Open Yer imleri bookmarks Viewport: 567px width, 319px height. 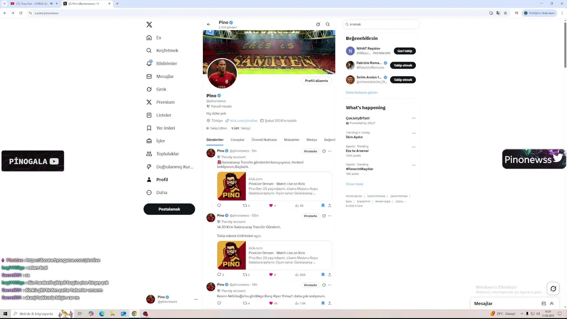point(161,128)
